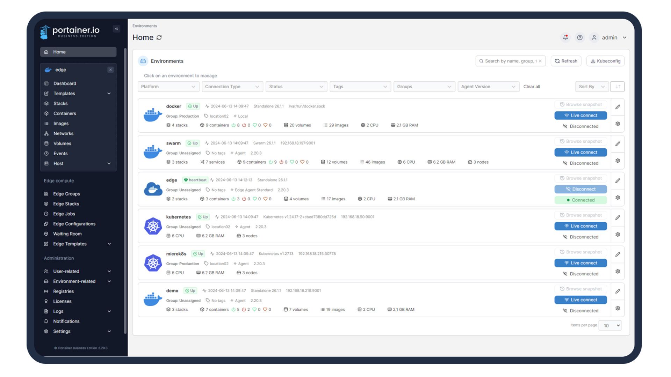Click the kubernetes environment wheel icon

153,226
